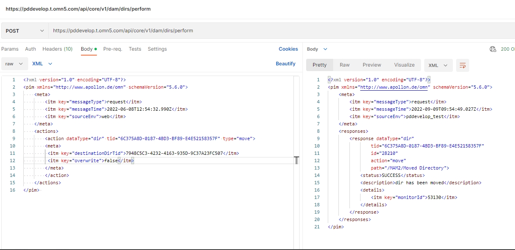This screenshot has width=515, height=250.
Task: Open the POST method dropdown
Action: tap(25, 31)
